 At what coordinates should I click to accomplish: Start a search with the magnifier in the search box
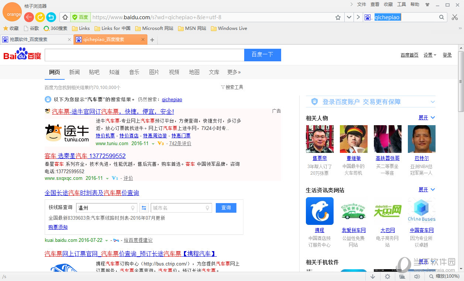coord(441,17)
